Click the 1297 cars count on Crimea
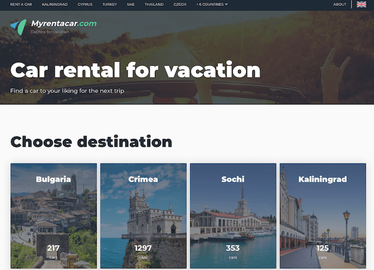Viewport: 374px width, 270px height. 144,249
